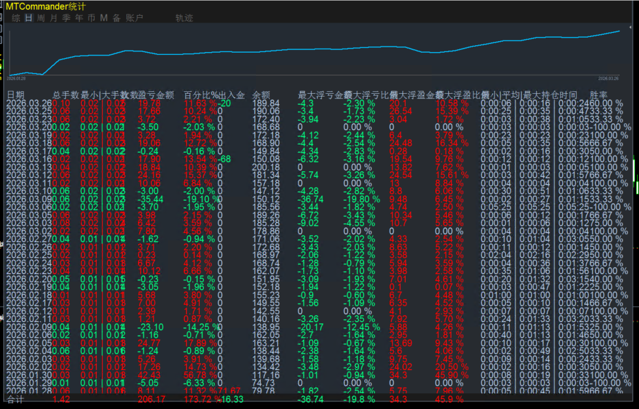Click the 206.17 total profit value
Viewport: 639px width, 409px height.
152,399
